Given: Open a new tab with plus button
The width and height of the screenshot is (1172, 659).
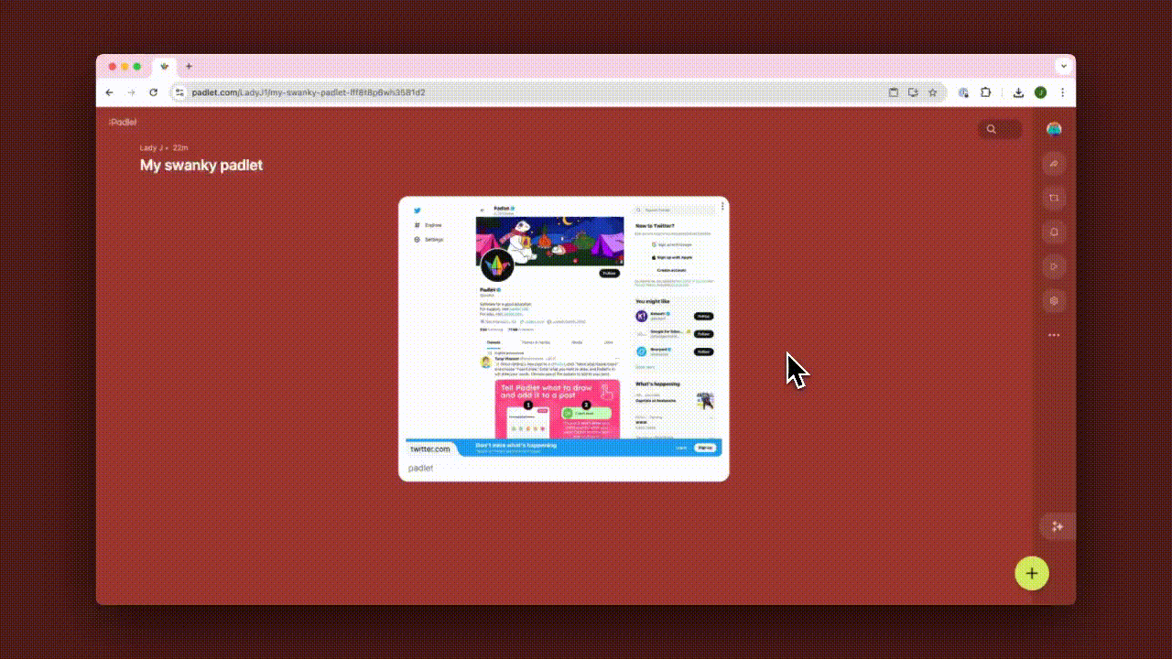Looking at the screenshot, I should 189,66.
